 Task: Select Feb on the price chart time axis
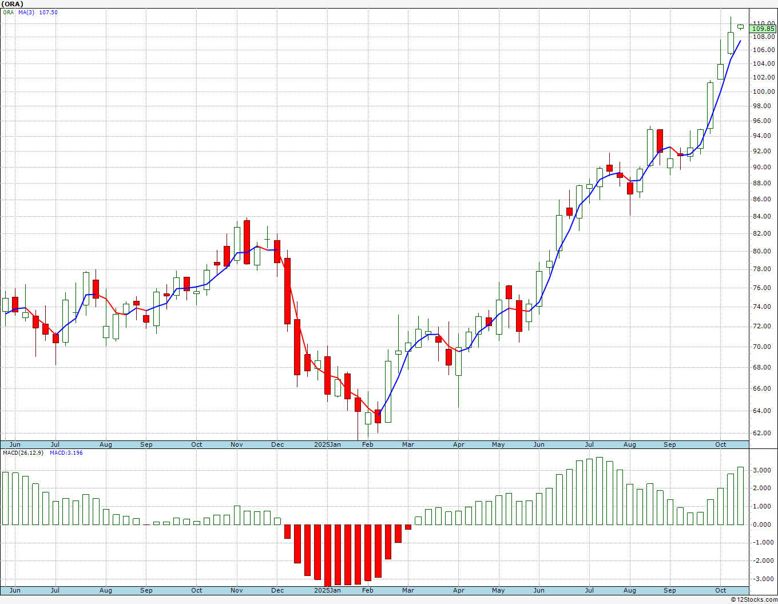(x=368, y=444)
